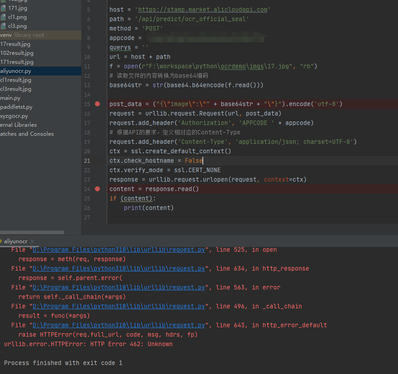Click line number 10 in the gutter
The image size is (398, 374).
point(87,57)
